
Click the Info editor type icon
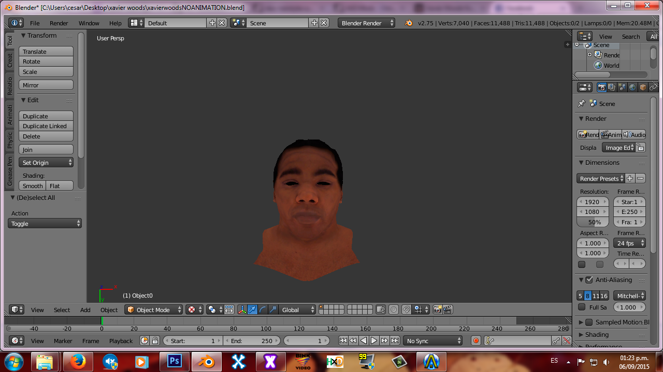(x=17, y=23)
